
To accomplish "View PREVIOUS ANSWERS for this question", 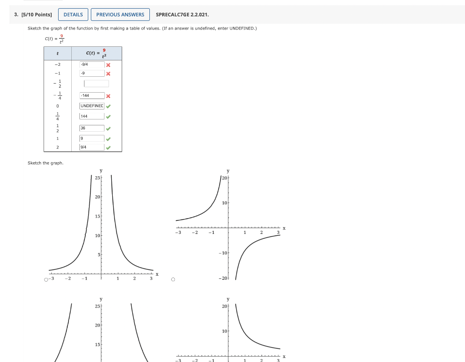I will tap(120, 14).
